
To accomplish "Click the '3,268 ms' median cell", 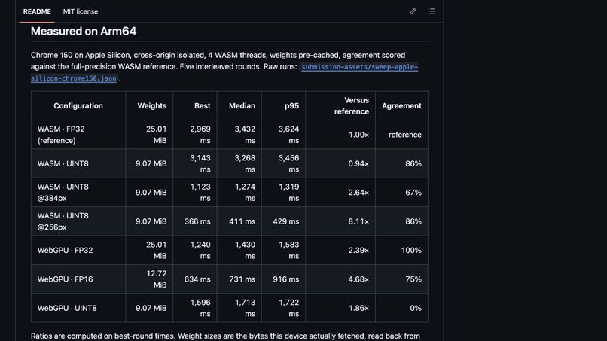I will (x=239, y=164).
